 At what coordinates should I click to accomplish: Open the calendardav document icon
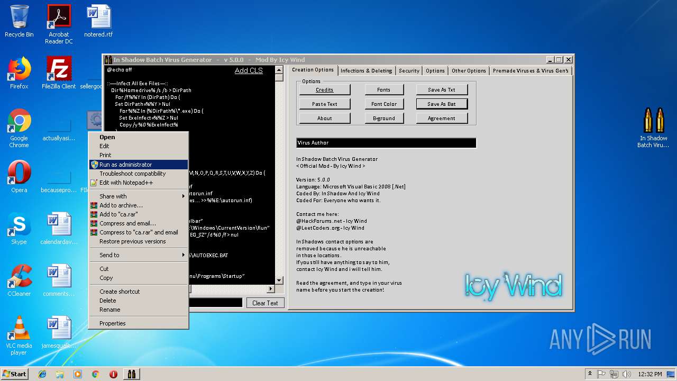pos(59,229)
